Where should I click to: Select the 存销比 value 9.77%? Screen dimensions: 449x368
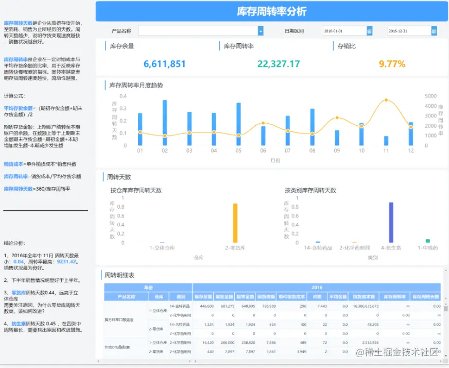392,63
